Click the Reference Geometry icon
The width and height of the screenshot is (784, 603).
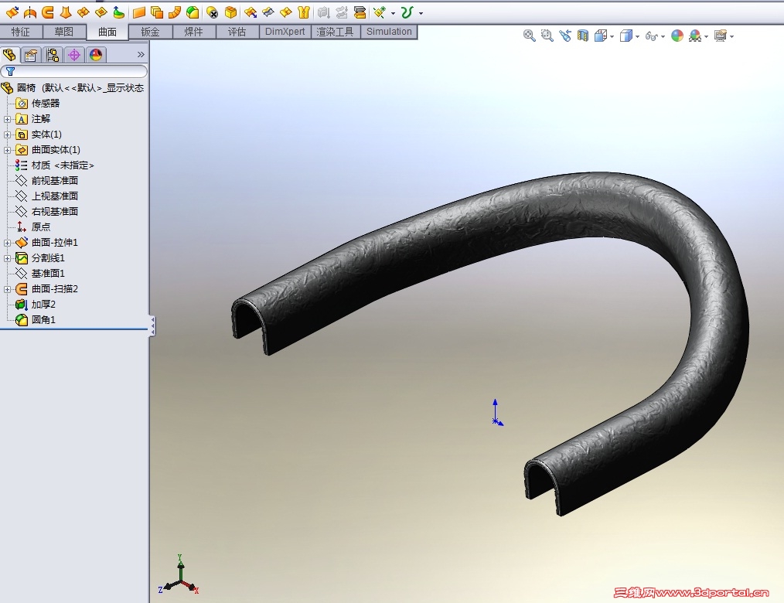pyautogui.click(x=380, y=12)
